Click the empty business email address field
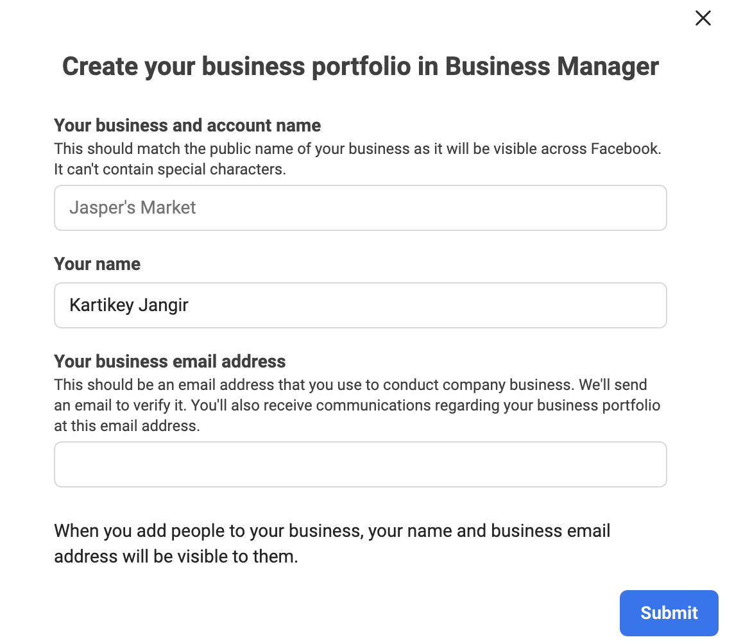 tap(360, 464)
